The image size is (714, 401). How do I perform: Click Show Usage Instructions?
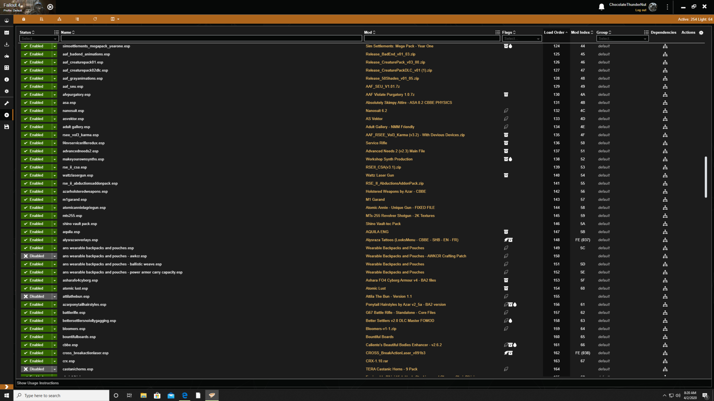click(38, 383)
